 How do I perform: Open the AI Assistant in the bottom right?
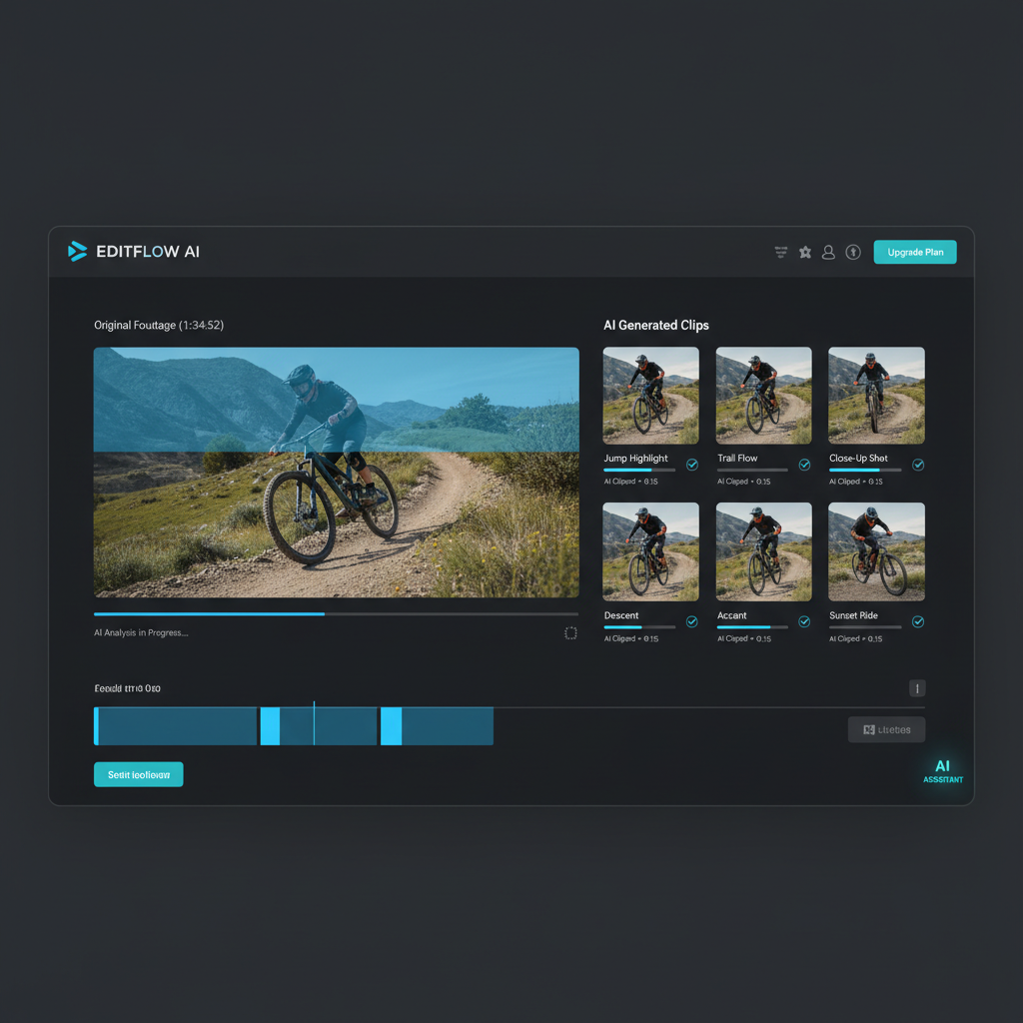(x=942, y=770)
